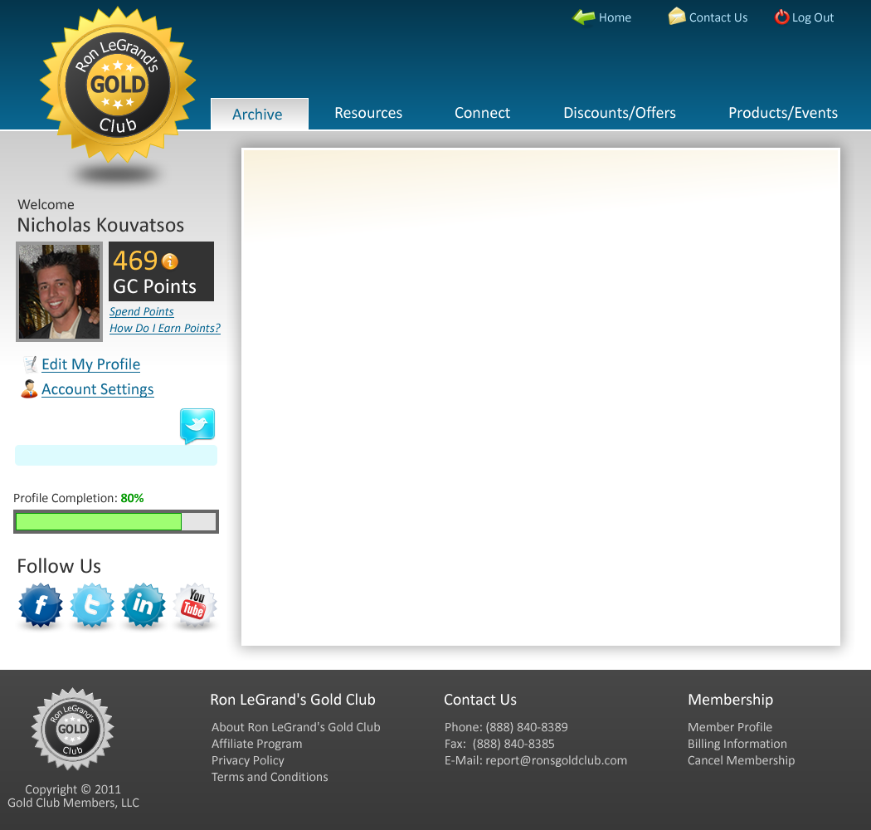Viewport: 871px width, 830px height.
Task: Click the Twitter bird speech bubble icon
Action: pos(197,426)
